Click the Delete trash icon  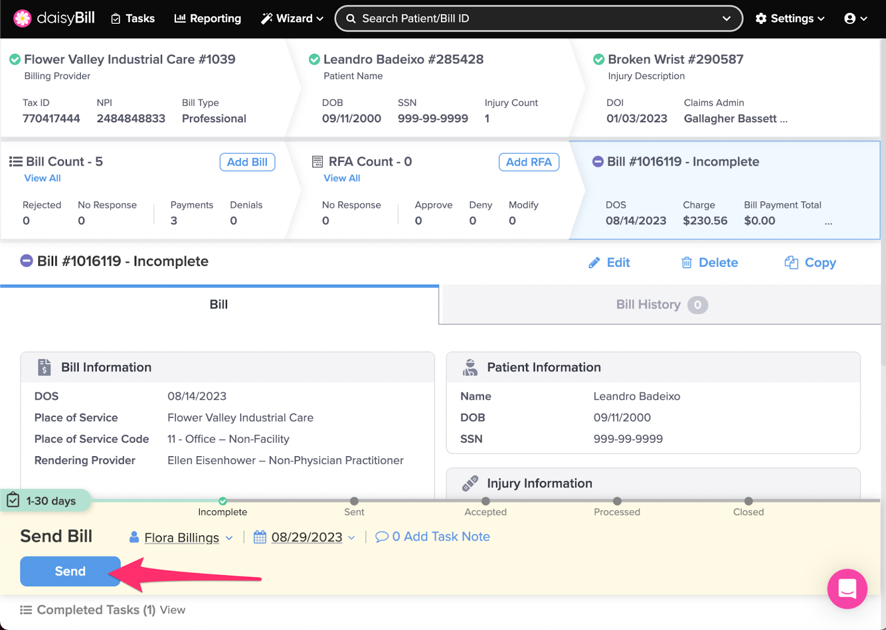(687, 263)
